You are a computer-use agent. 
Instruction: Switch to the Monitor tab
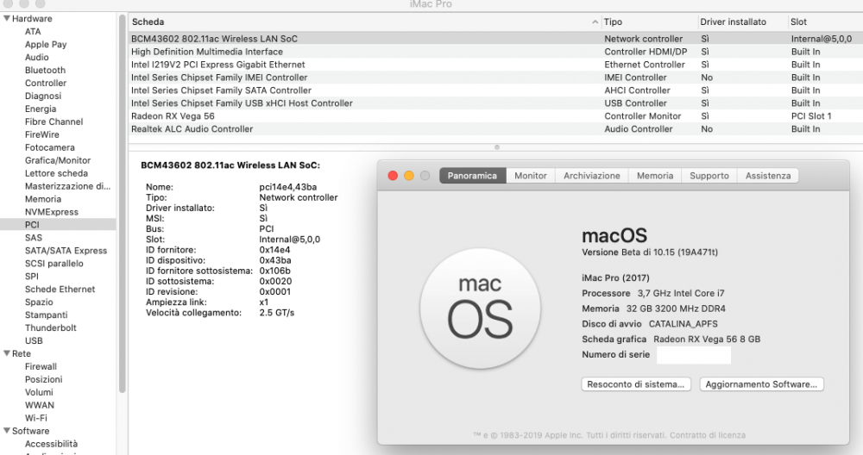(531, 176)
